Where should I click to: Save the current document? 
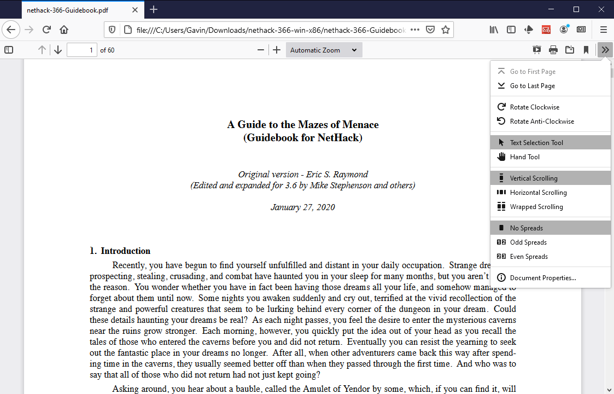(x=569, y=50)
